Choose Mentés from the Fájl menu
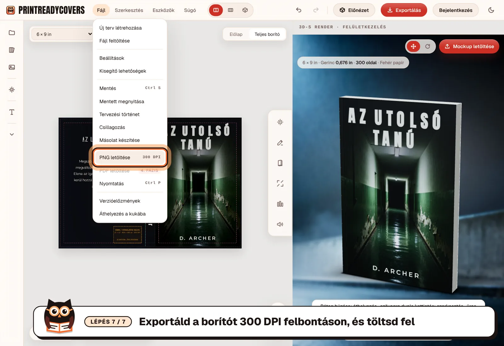Viewport: 504px width, 346px height. point(130,88)
